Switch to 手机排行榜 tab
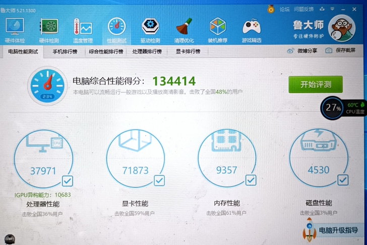 [65, 52]
